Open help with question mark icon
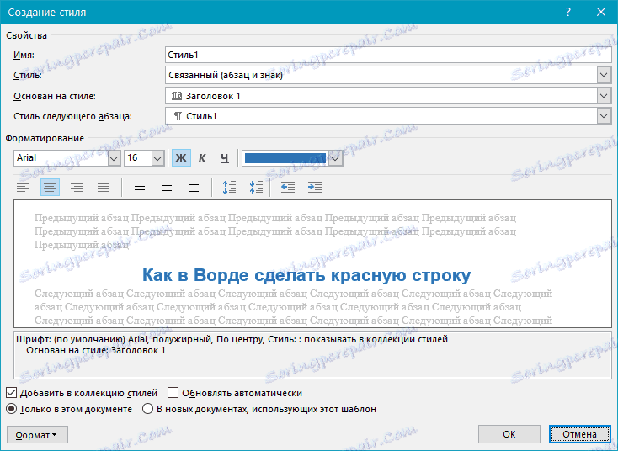This screenshot has height=451, width=618. point(568,13)
